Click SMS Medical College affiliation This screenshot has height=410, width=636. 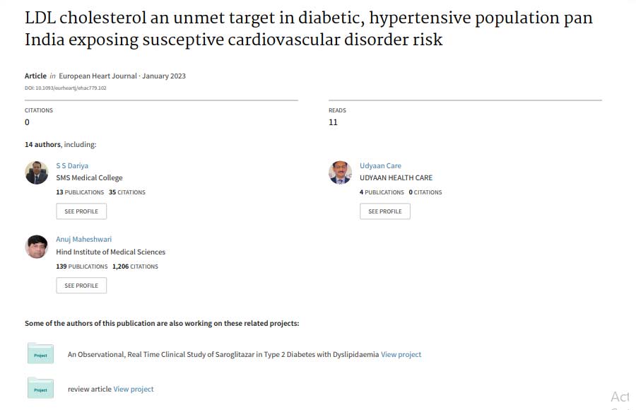(x=89, y=178)
